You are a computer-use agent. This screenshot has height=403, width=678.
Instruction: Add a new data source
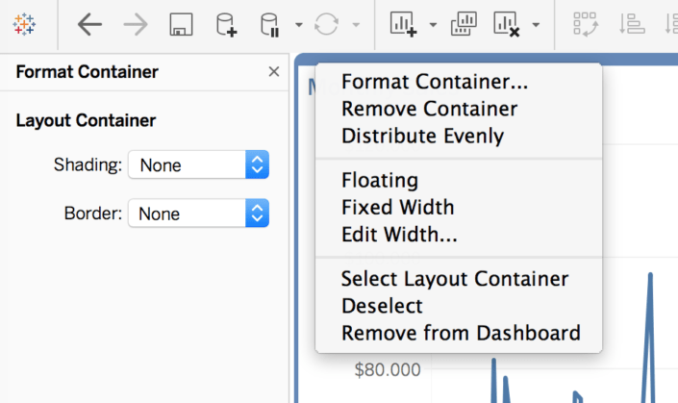(226, 25)
